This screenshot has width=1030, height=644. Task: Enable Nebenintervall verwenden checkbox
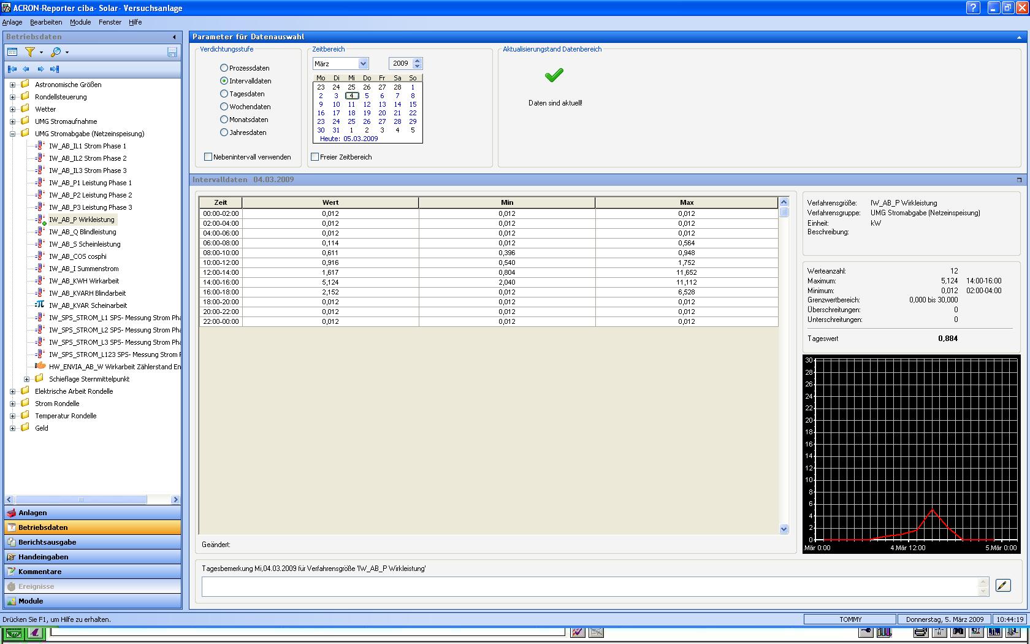[x=208, y=157]
